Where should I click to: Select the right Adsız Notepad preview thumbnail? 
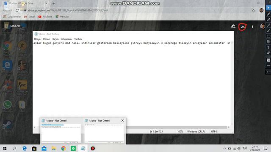104,133
